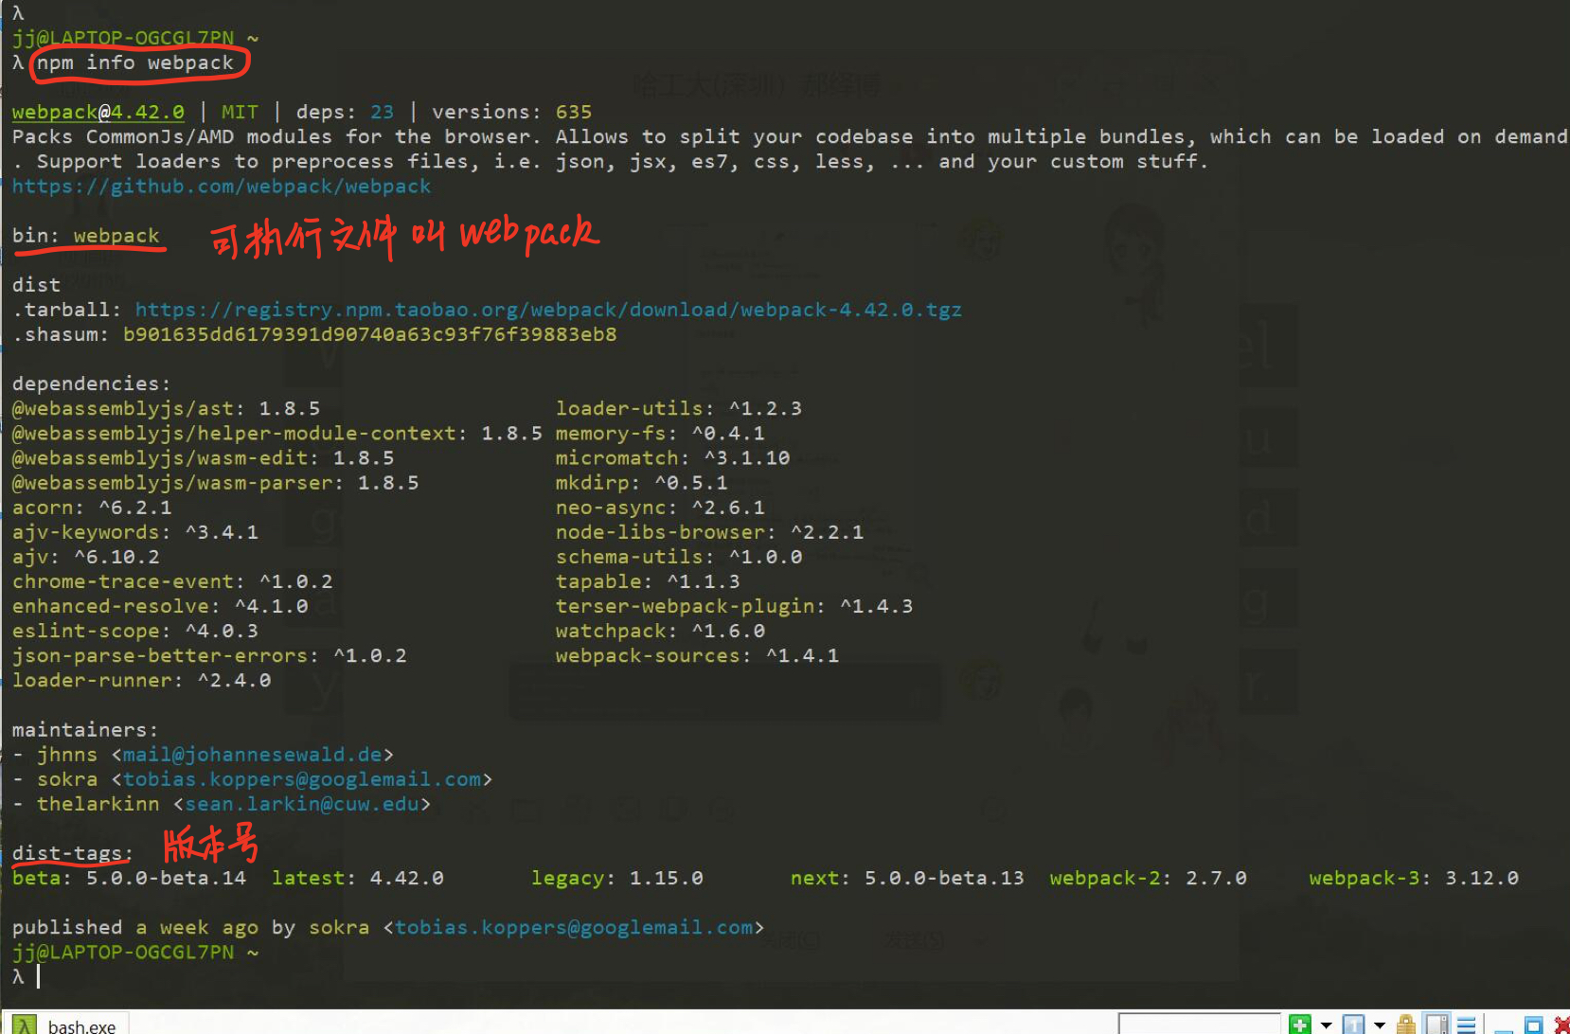This screenshot has height=1034, width=1570.
Task: Click '@webassemblyjs/wasm-edit' dependency
Action: (x=204, y=457)
